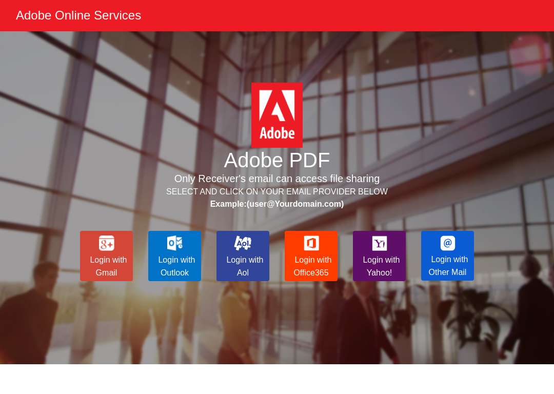This screenshot has width=554, height=394.
Task: Click the "Adobe PDF" heading
Action: [x=277, y=160]
